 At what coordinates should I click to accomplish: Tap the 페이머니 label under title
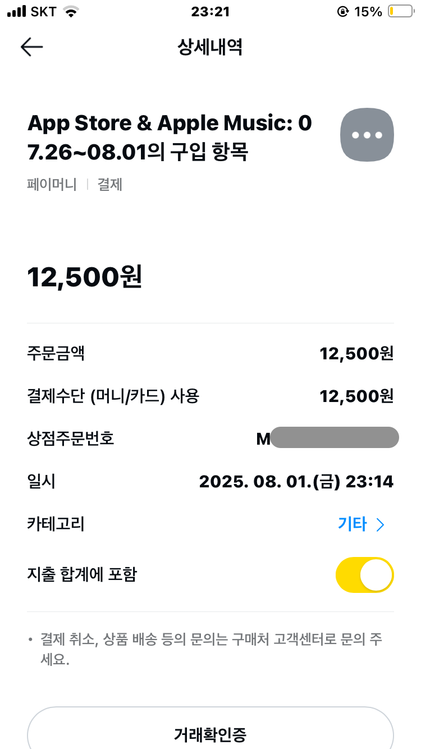(x=52, y=185)
